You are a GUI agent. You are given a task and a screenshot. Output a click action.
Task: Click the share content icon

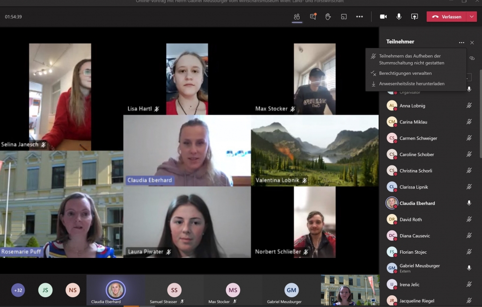[414, 17]
